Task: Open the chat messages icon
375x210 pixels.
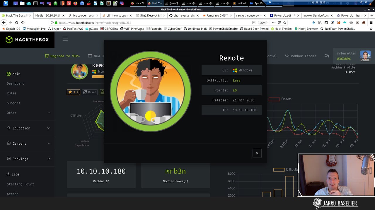Action: pos(327,56)
